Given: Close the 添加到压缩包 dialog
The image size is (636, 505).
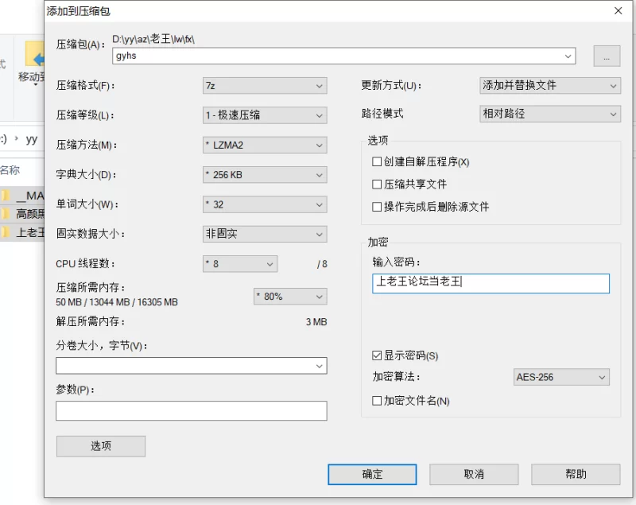Looking at the screenshot, I should coord(619,11).
